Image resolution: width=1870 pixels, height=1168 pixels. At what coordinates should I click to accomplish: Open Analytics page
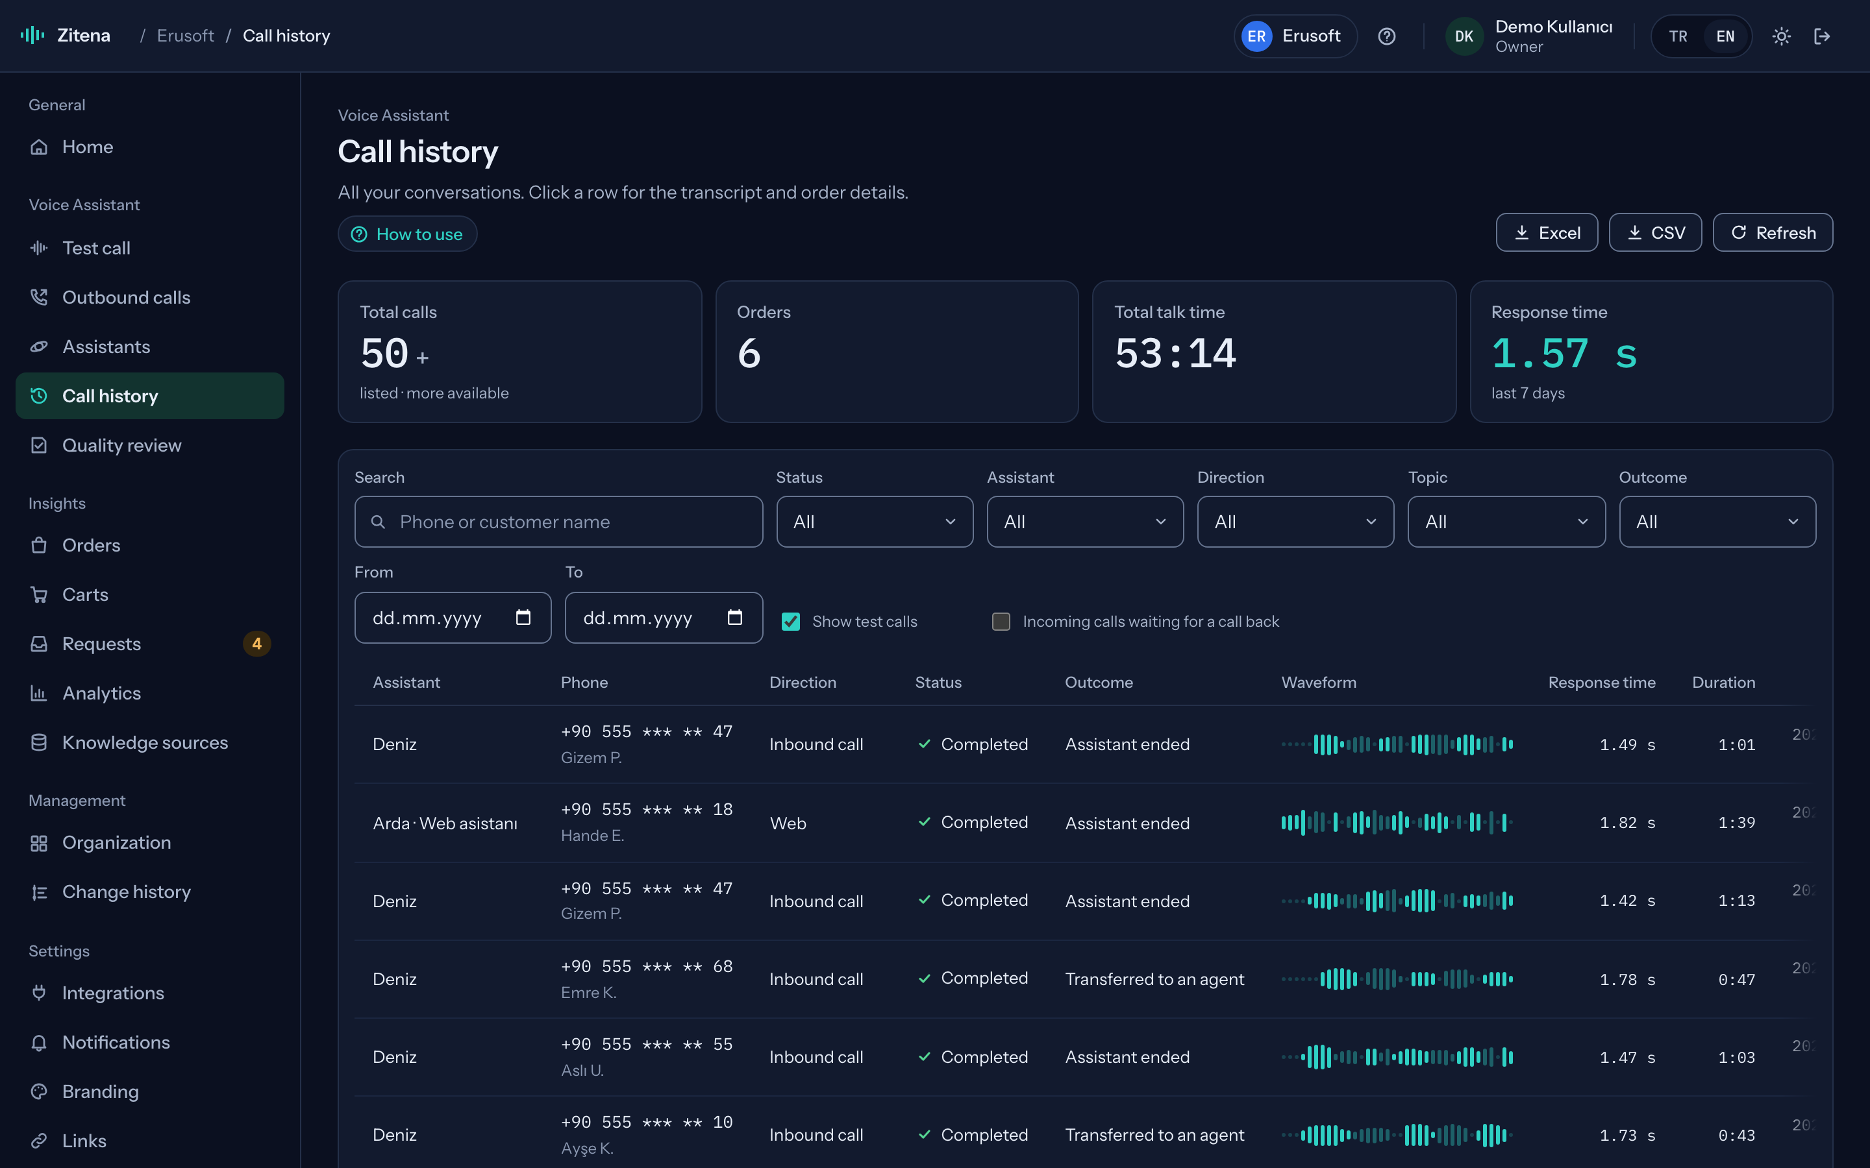pos(150,694)
